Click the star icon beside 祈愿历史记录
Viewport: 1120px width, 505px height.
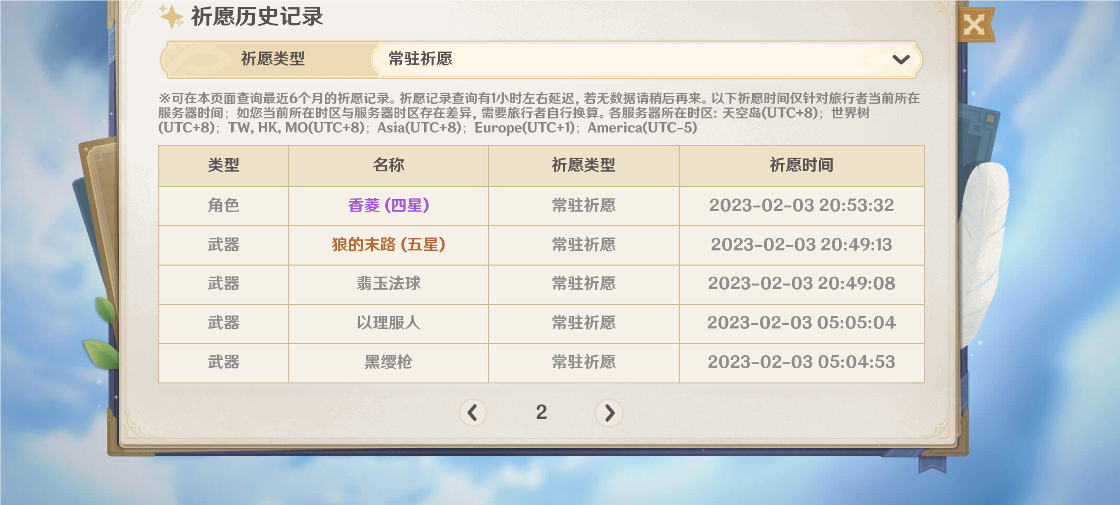pyautogui.click(x=171, y=16)
